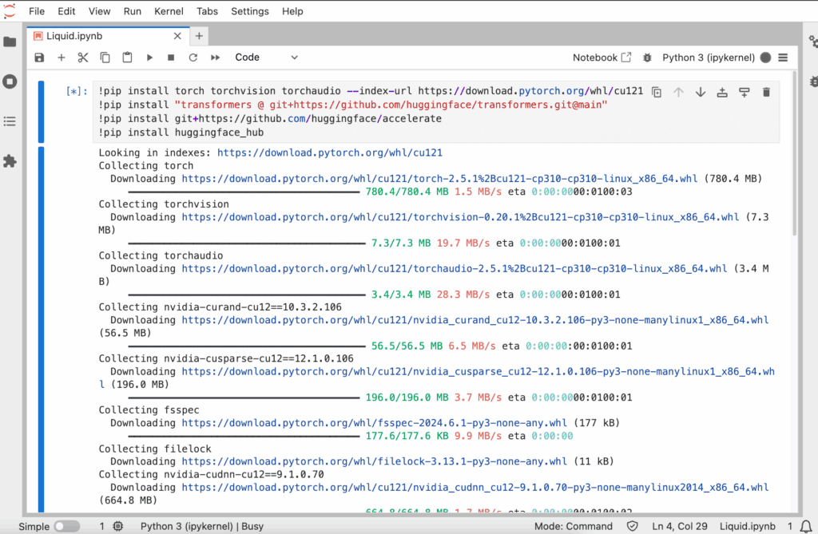The width and height of the screenshot is (818, 534).
Task: Open the Edit menu
Action: pyautogui.click(x=66, y=11)
